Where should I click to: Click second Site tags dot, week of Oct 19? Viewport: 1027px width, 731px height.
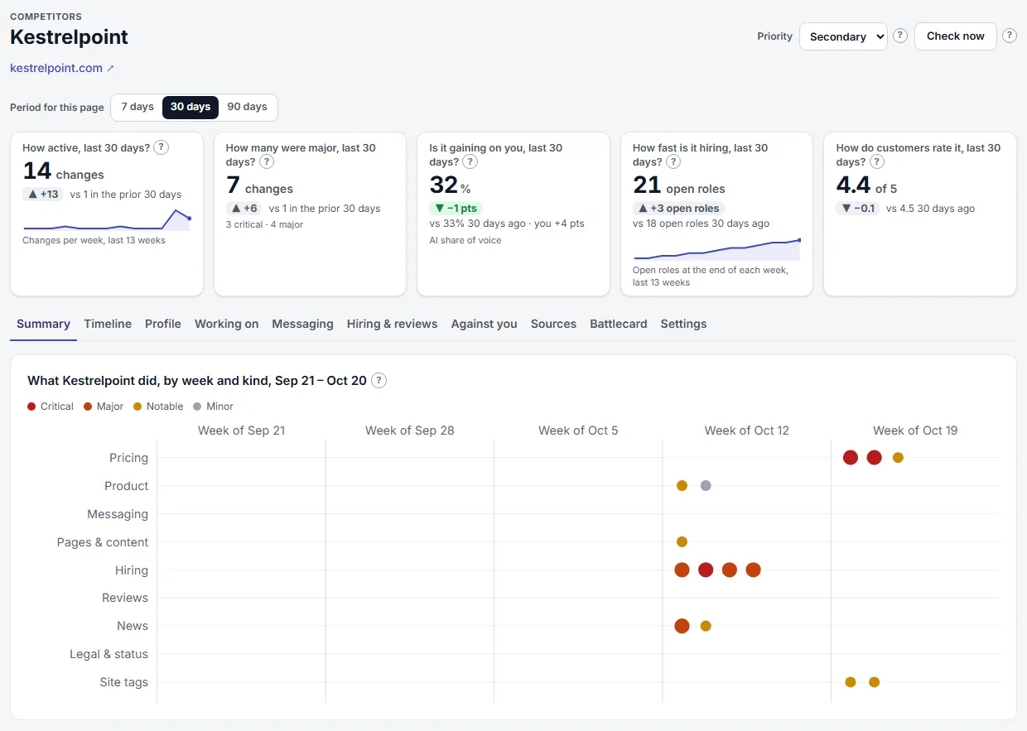coord(875,682)
